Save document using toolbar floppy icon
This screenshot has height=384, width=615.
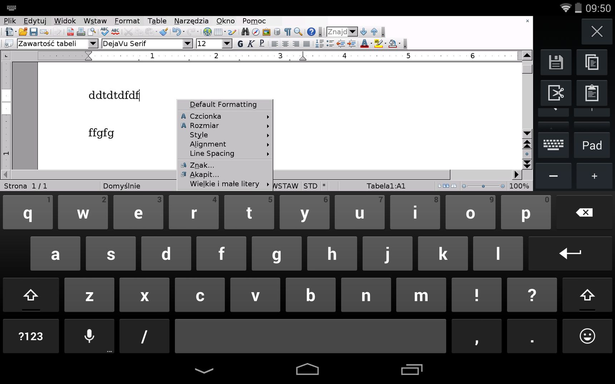[x=34, y=32]
